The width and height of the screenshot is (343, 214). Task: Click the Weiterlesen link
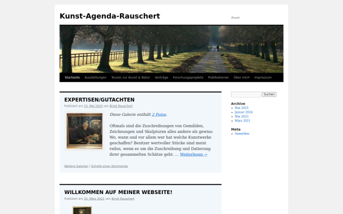click(194, 155)
